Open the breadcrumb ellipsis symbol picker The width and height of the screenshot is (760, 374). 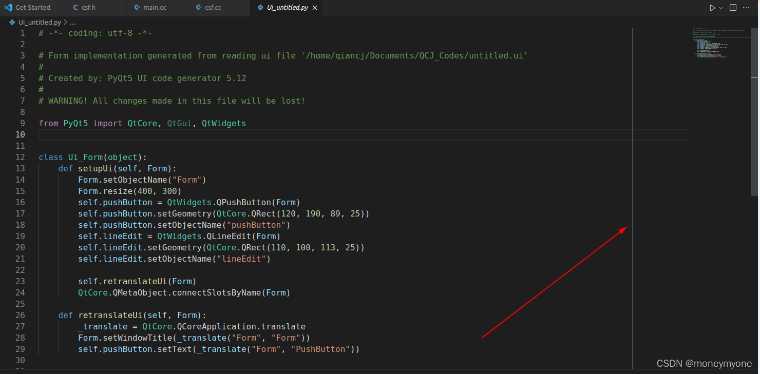pos(72,23)
